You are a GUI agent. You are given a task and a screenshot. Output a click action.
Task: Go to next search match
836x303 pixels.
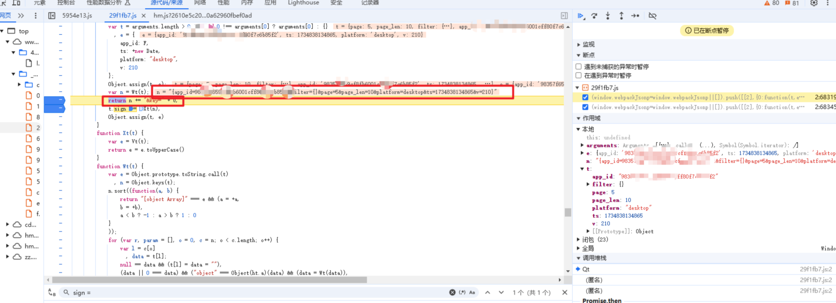point(501,292)
